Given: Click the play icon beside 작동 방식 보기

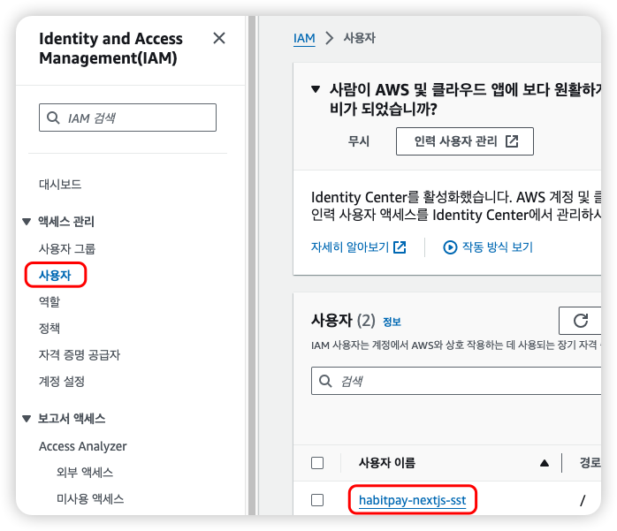Looking at the screenshot, I should pos(450,247).
